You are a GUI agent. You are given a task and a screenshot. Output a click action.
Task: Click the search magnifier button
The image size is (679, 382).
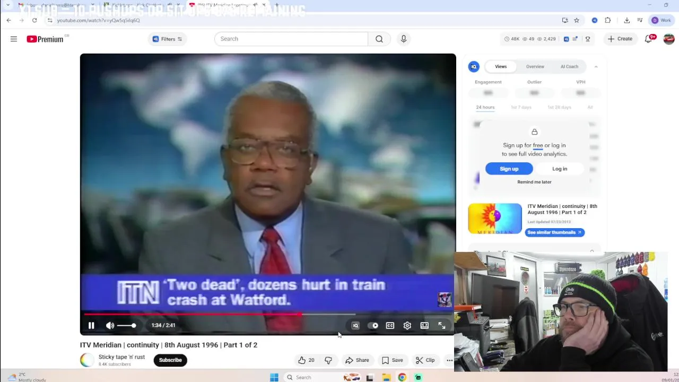pyautogui.click(x=379, y=39)
